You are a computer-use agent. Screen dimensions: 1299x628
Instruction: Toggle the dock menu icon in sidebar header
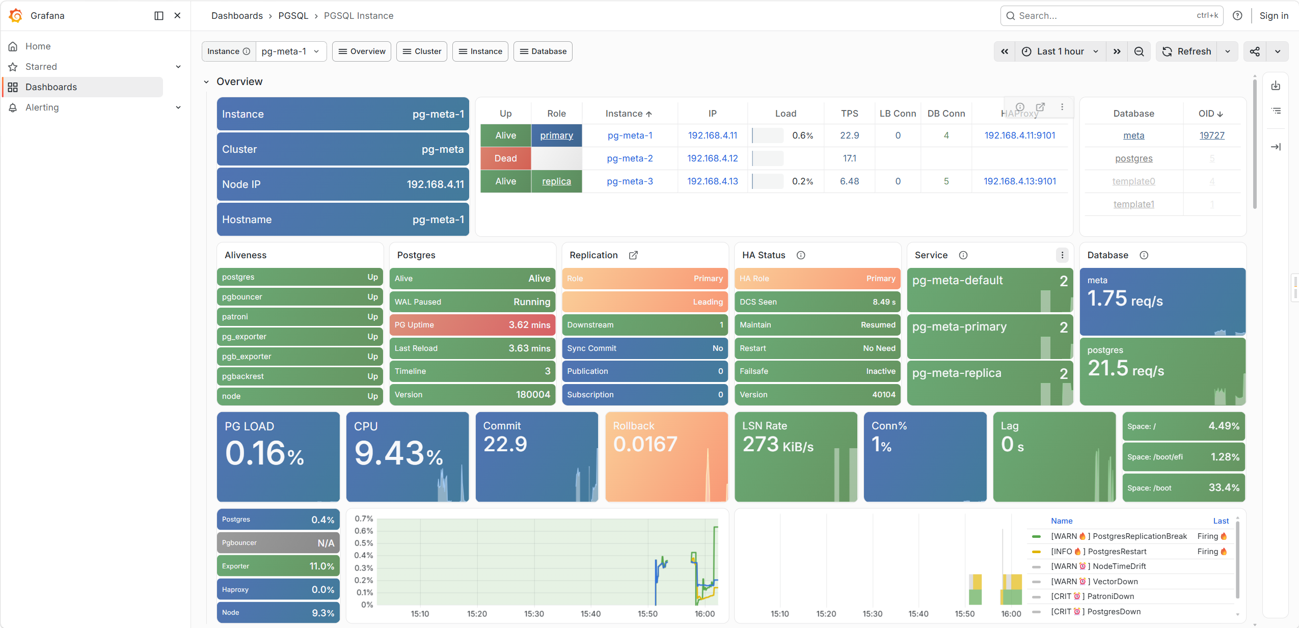click(x=159, y=16)
